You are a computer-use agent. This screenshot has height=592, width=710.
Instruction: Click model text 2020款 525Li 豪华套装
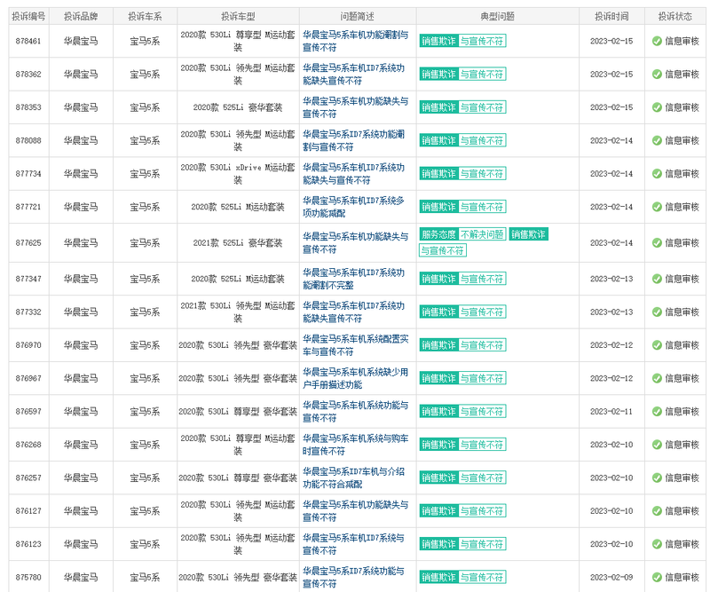[x=238, y=107]
